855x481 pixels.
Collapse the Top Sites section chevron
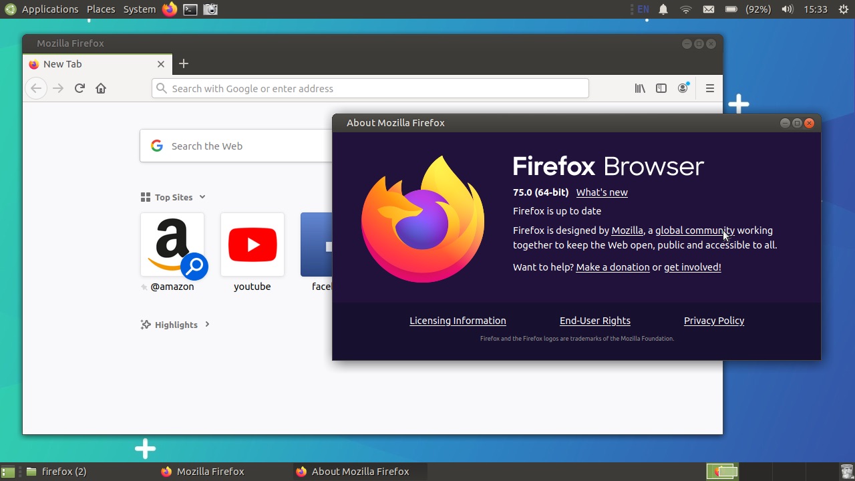202,197
